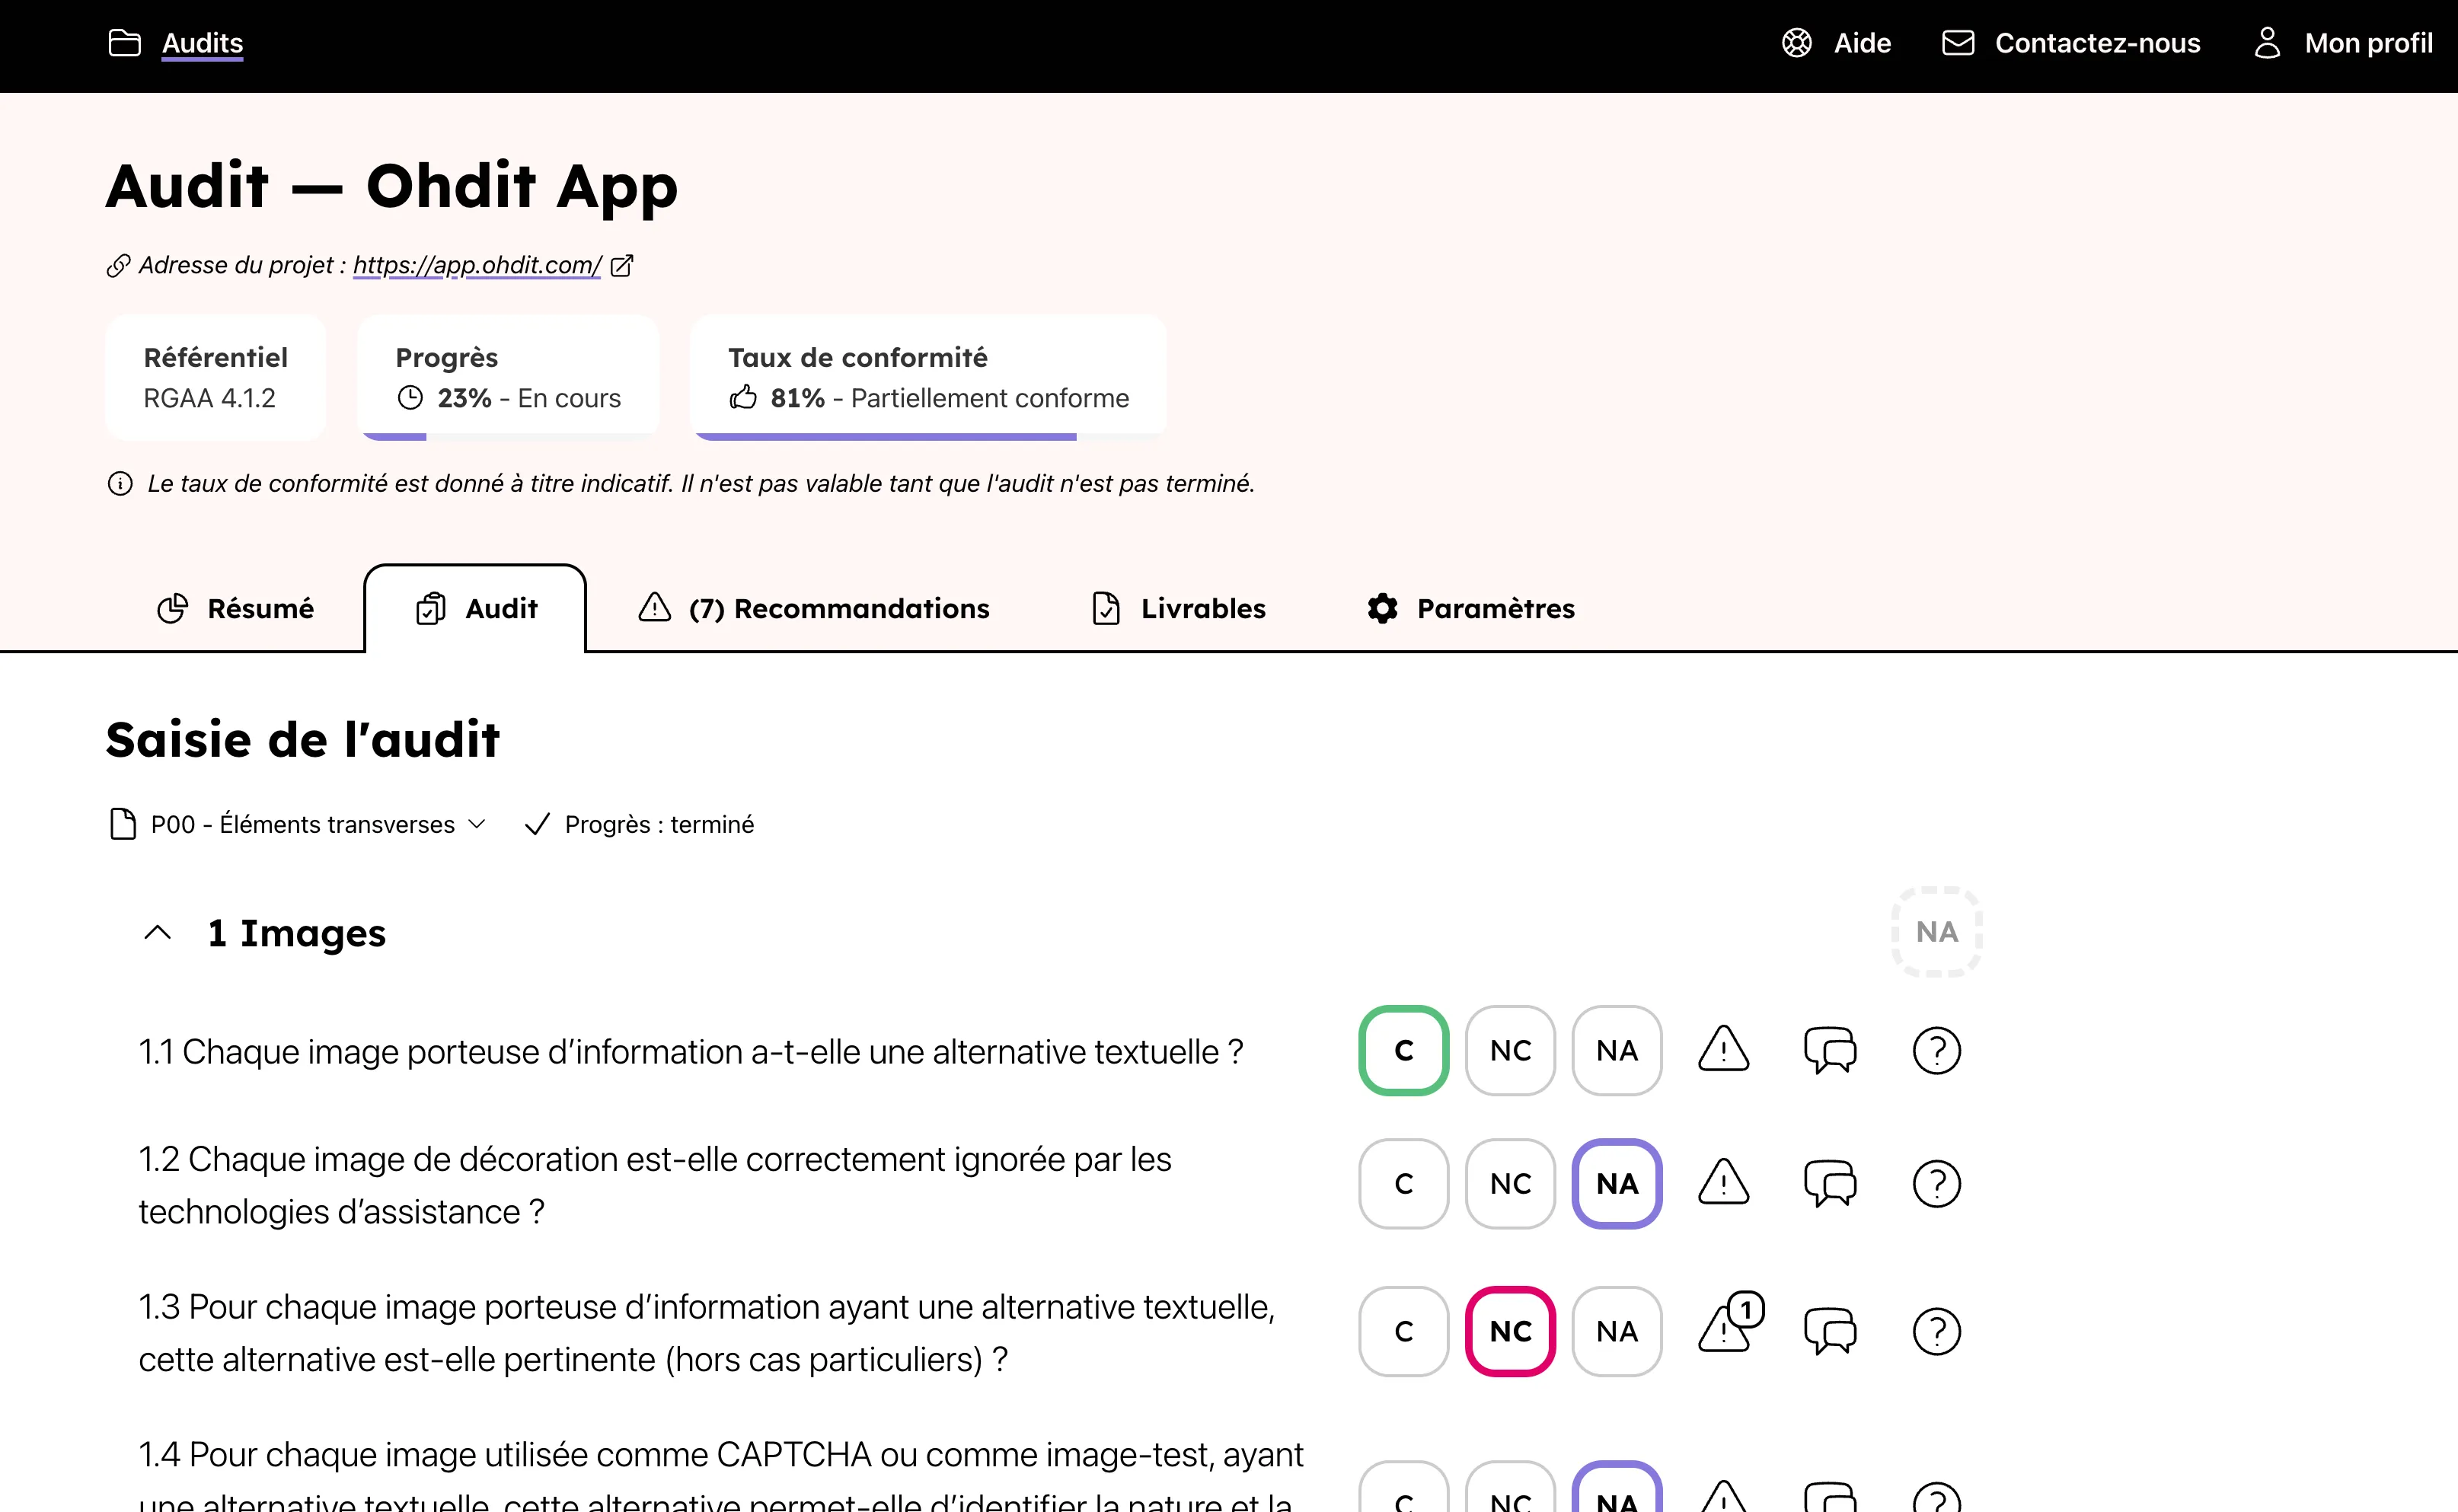Mark criterion 1.3 as NC
This screenshot has height=1512, width=2458.
point(1510,1332)
